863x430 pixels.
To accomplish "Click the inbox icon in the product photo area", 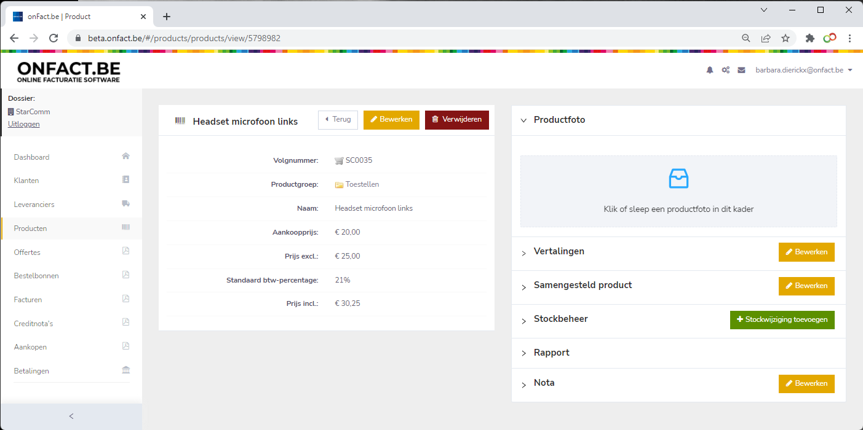I will [x=678, y=179].
